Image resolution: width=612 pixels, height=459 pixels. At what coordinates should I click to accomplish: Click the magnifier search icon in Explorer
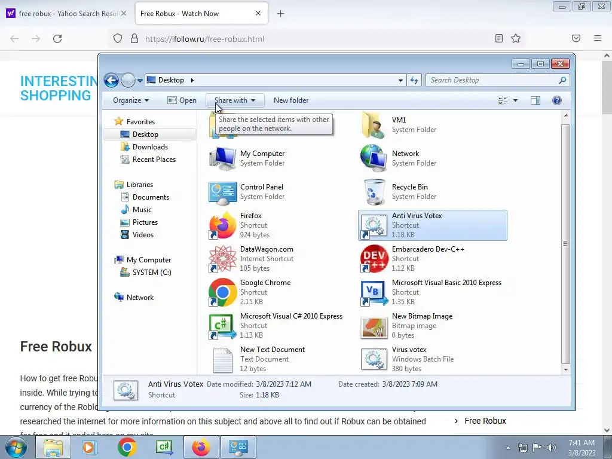coord(562,81)
